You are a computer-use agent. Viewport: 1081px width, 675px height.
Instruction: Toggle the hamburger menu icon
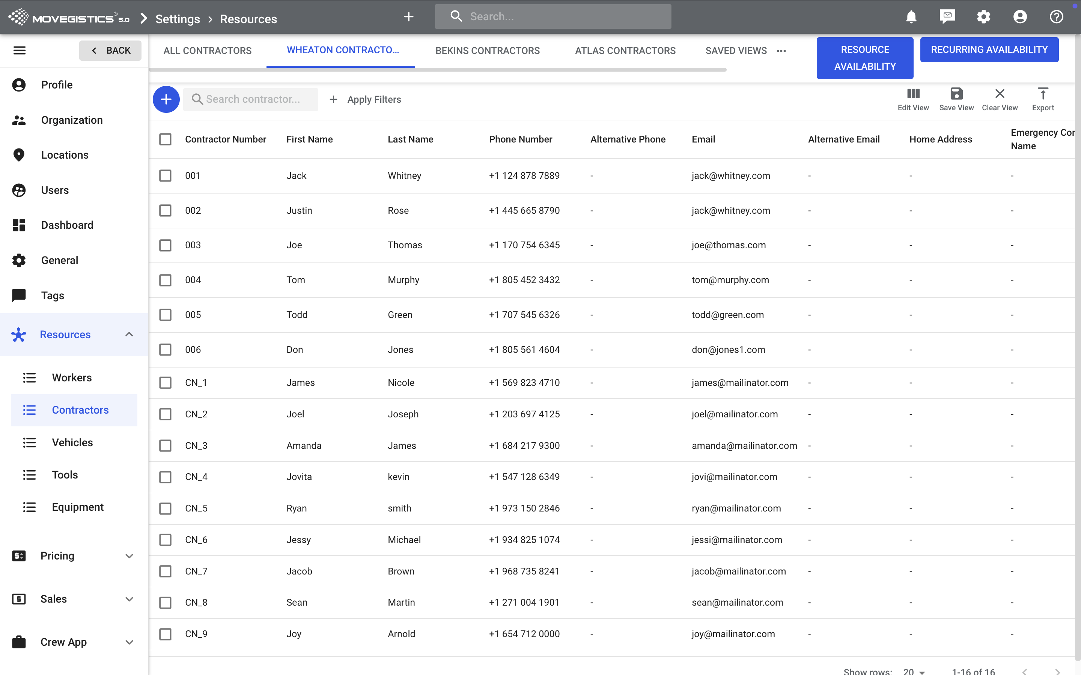19,51
